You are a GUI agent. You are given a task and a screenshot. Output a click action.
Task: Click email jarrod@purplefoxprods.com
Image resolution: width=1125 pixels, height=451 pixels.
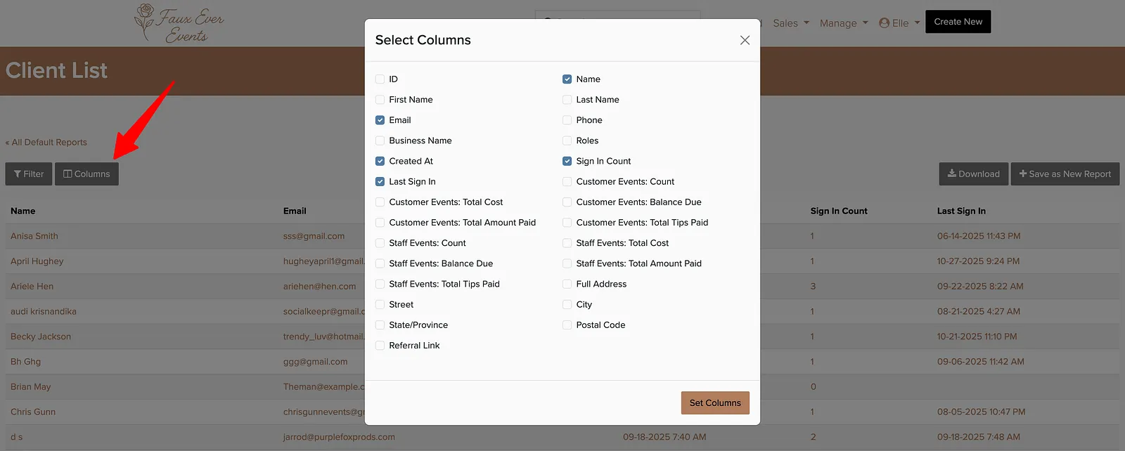pos(339,437)
